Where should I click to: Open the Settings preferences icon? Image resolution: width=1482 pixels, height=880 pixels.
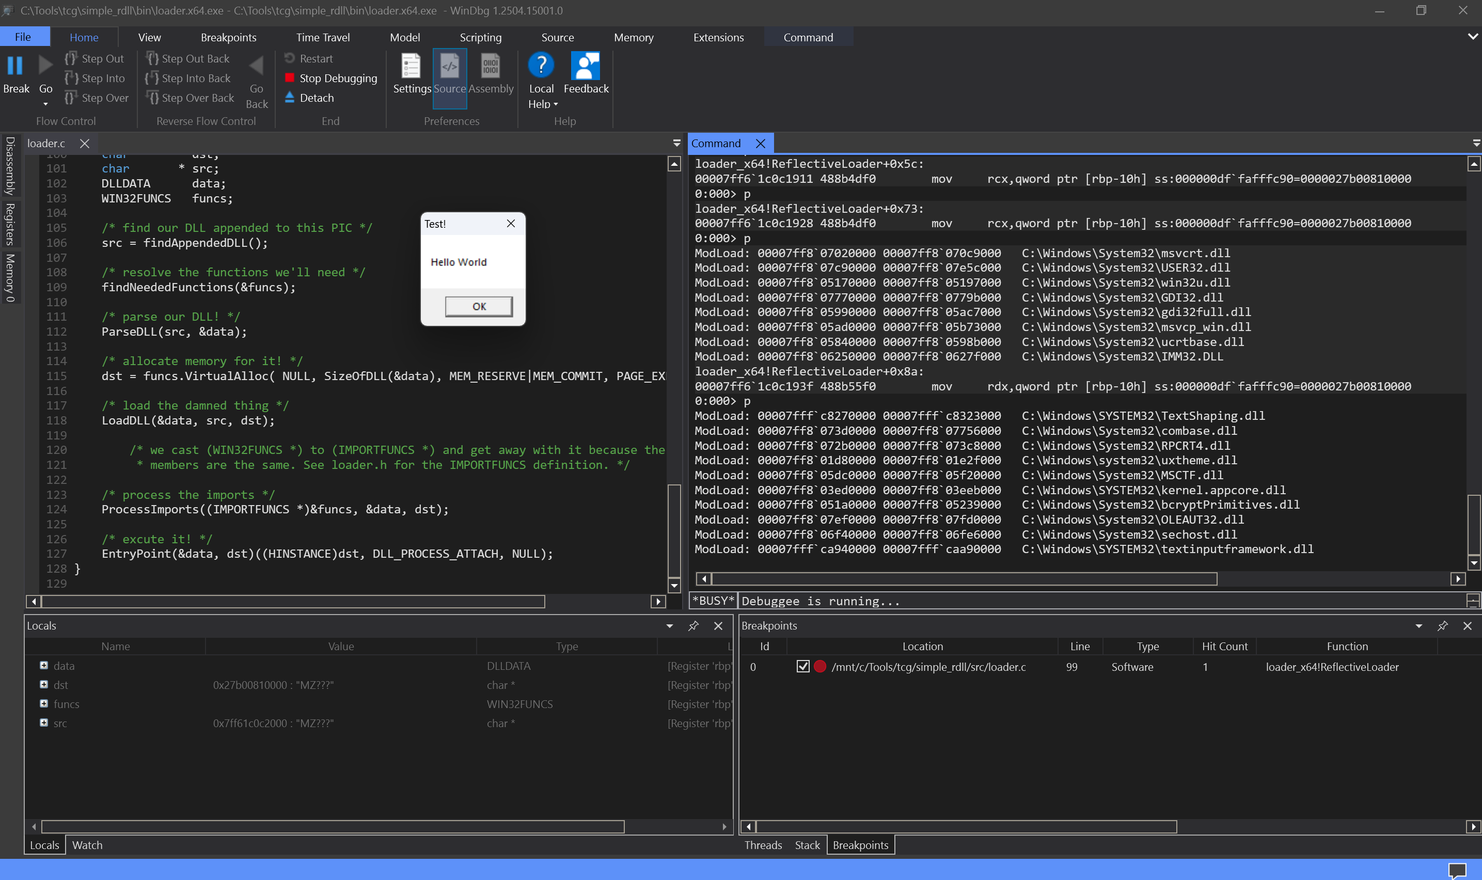412,67
